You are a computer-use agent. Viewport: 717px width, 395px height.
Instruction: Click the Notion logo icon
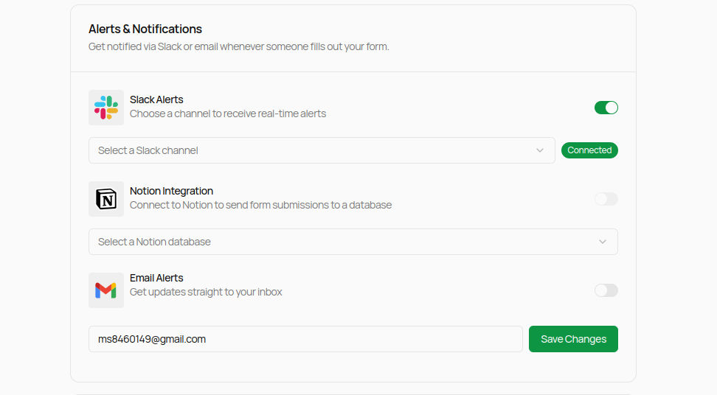[106, 199]
